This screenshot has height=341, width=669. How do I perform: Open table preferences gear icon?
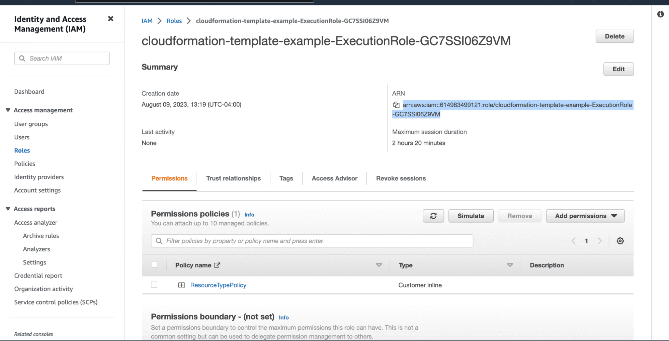pyautogui.click(x=620, y=241)
